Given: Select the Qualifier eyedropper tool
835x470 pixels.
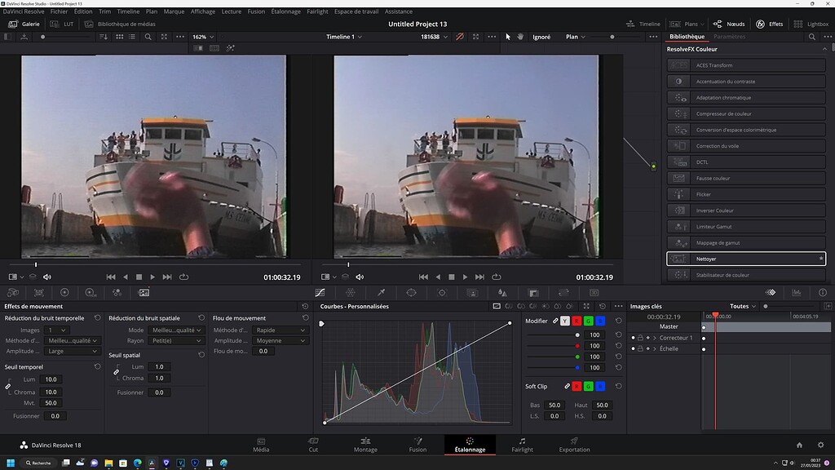Looking at the screenshot, I should [x=381, y=292].
